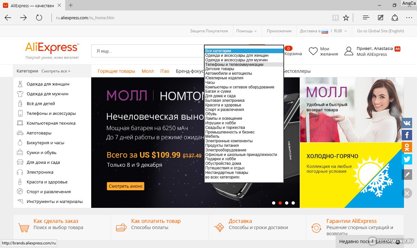Click the phone icon for Телефоны и аксессуары
The width and height of the screenshot is (417, 248).
[20, 113]
